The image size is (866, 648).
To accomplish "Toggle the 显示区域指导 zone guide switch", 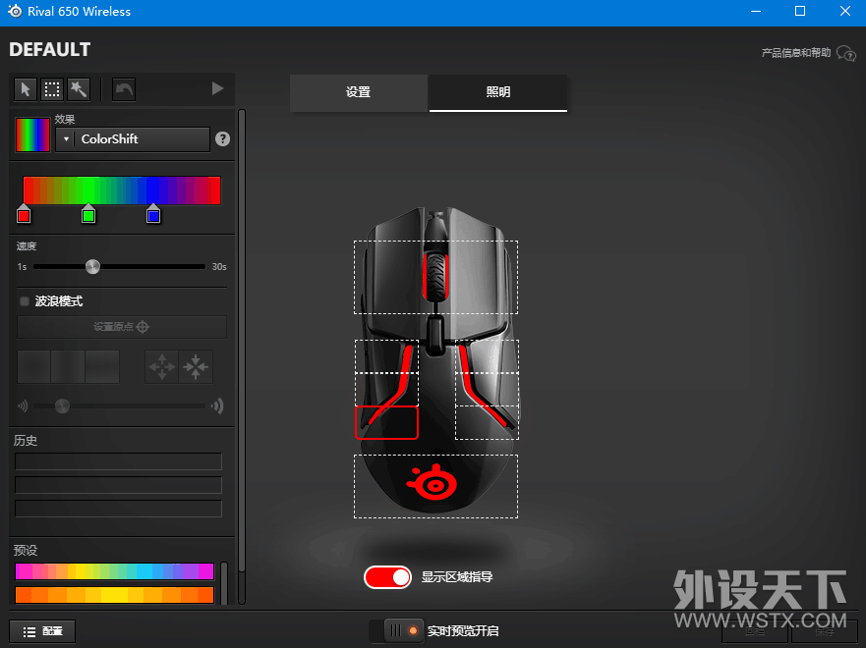I will (387, 577).
